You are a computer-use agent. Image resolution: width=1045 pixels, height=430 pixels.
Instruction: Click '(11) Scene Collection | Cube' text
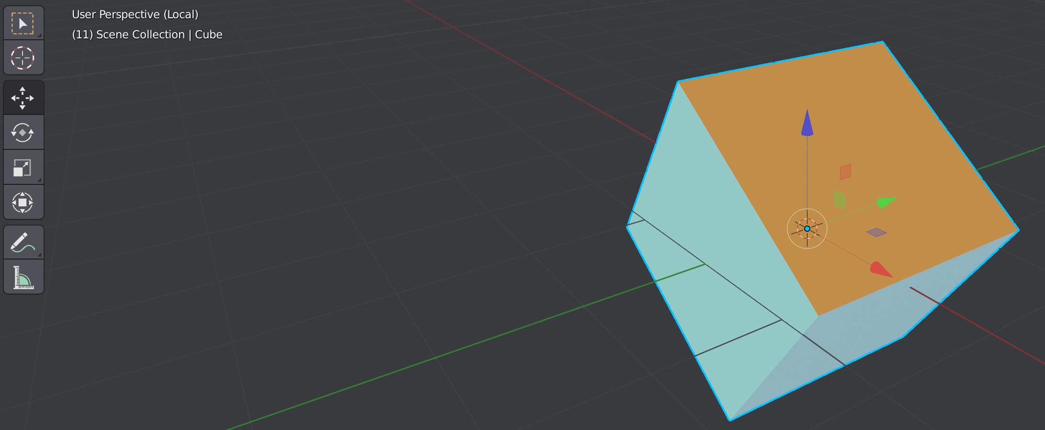(147, 34)
